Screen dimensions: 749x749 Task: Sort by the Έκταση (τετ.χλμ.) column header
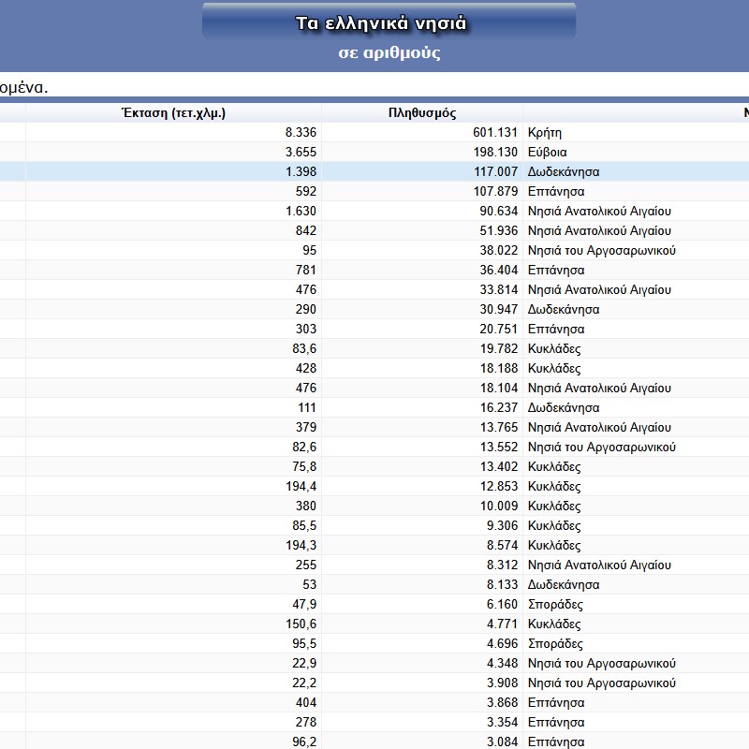173,113
